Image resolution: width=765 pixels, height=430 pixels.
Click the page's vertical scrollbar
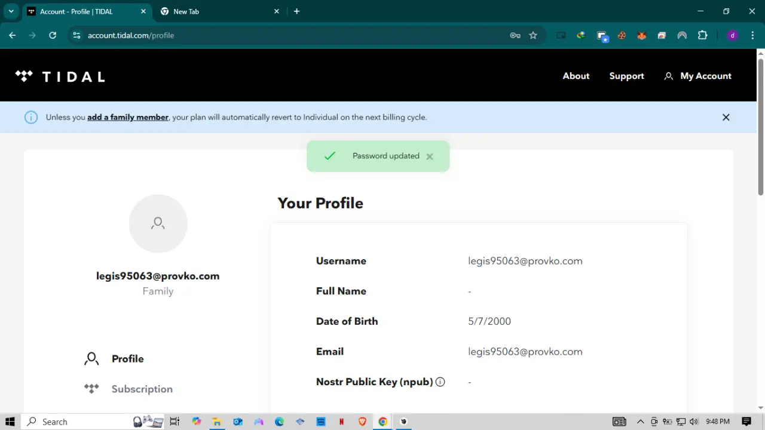760,127
